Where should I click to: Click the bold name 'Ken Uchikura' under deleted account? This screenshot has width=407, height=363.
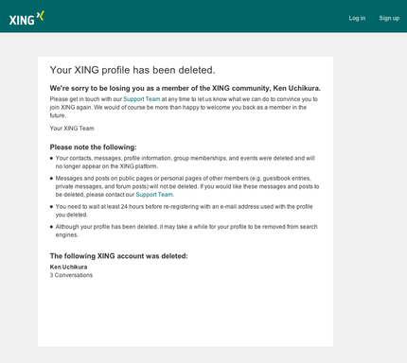click(x=68, y=267)
